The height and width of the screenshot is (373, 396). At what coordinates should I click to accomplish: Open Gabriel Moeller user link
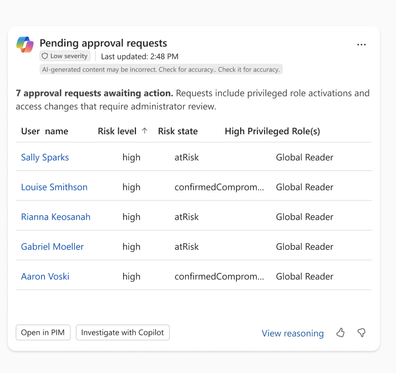point(52,246)
